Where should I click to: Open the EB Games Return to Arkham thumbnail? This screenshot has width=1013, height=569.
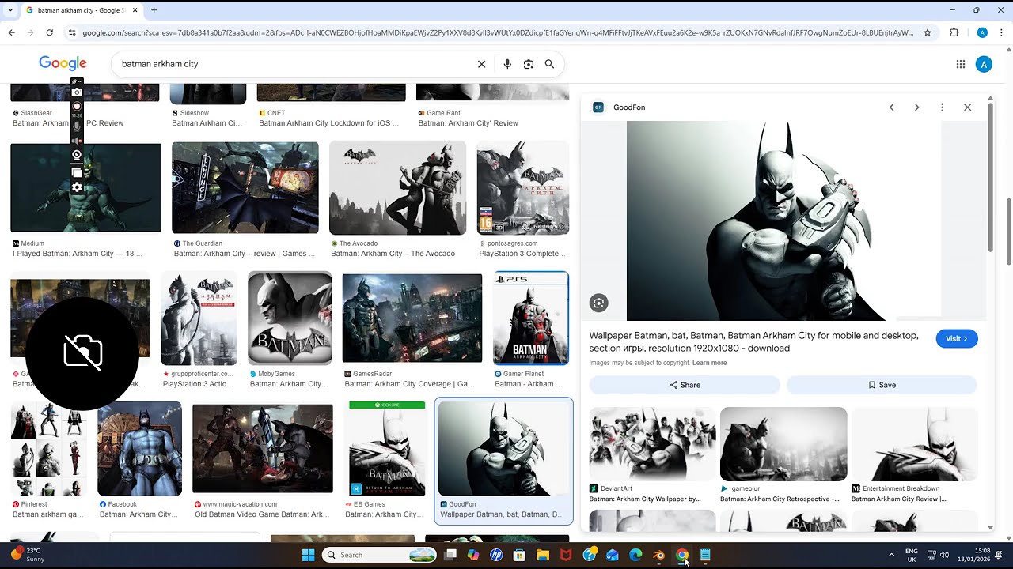pyautogui.click(x=388, y=448)
